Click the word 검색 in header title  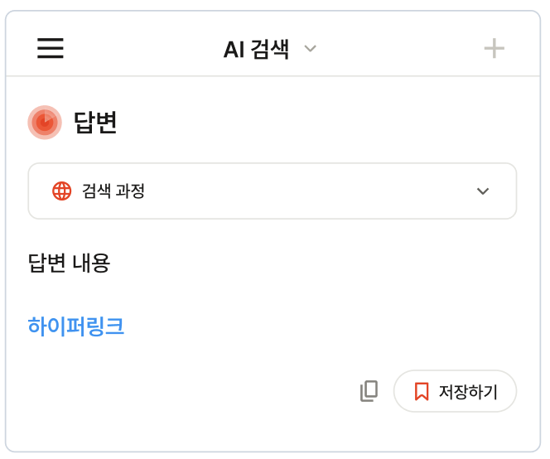(268, 49)
